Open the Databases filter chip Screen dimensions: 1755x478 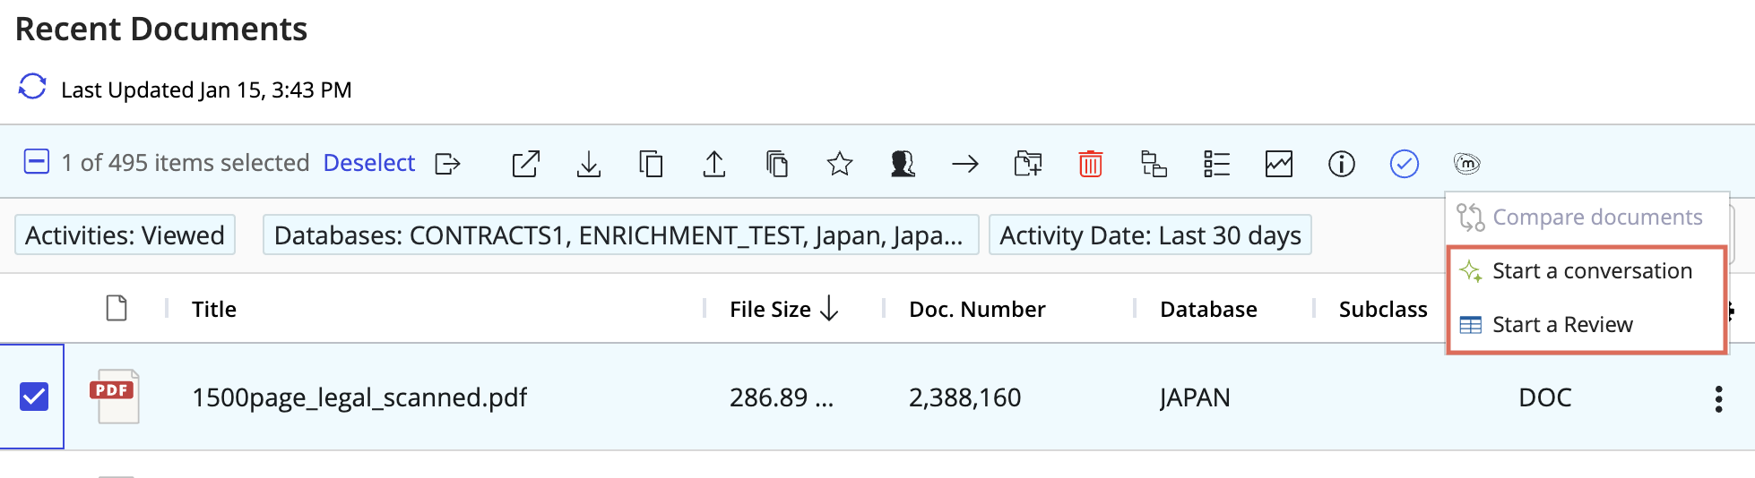click(x=619, y=235)
